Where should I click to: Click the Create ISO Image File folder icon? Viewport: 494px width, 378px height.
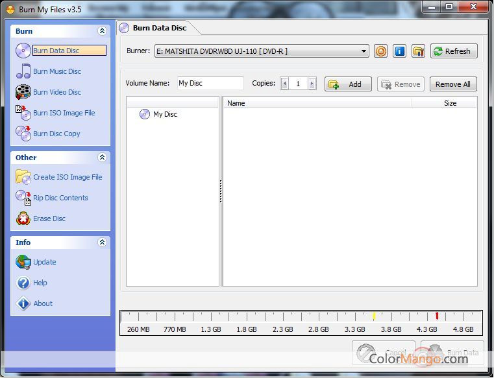[x=23, y=177]
